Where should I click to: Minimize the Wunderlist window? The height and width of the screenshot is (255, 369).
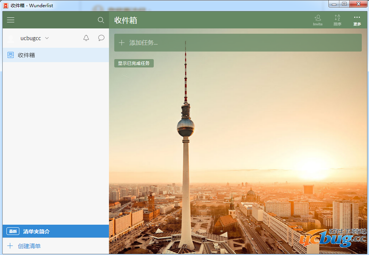tap(334, 4)
